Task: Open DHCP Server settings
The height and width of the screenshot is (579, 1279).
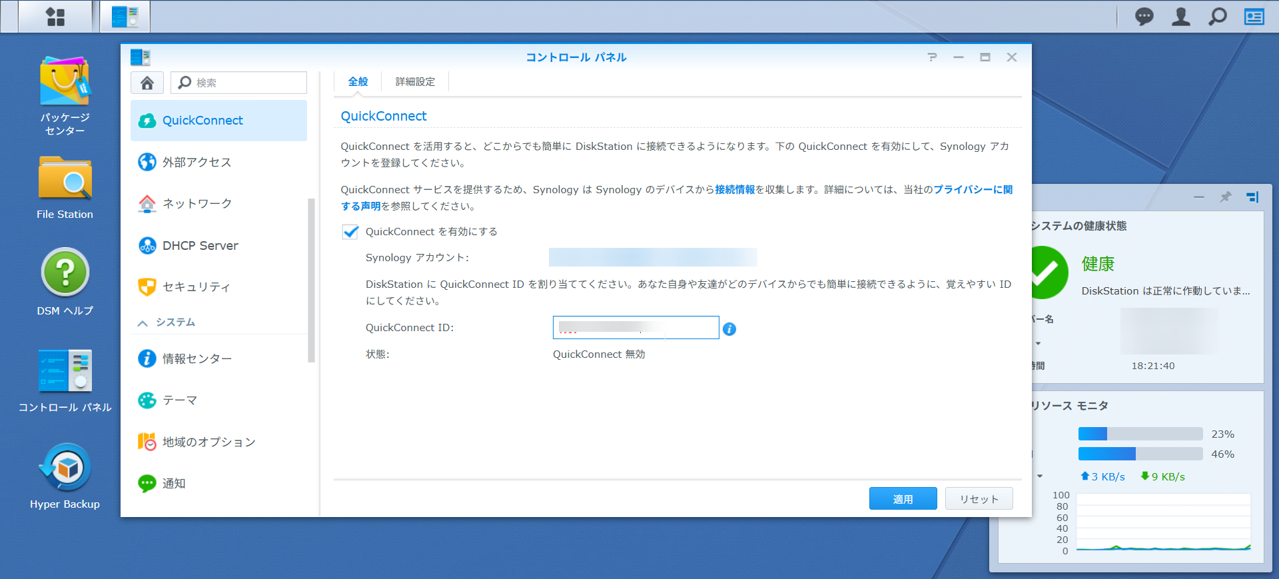Action: click(x=218, y=245)
